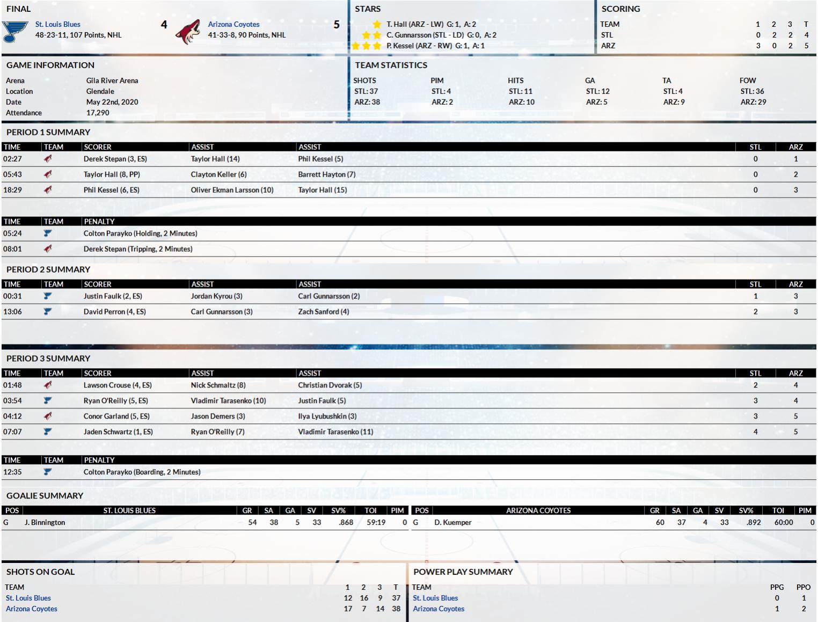Click the one-star icon beside T. Hall
The image size is (818, 622).
click(377, 24)
